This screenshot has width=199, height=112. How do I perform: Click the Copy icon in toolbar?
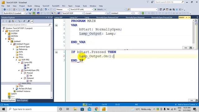tap(38, 10)
